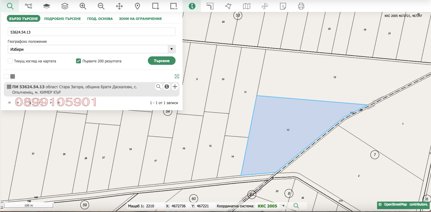
Task: Select the pan map arrows tool
Action: [119, 6]
